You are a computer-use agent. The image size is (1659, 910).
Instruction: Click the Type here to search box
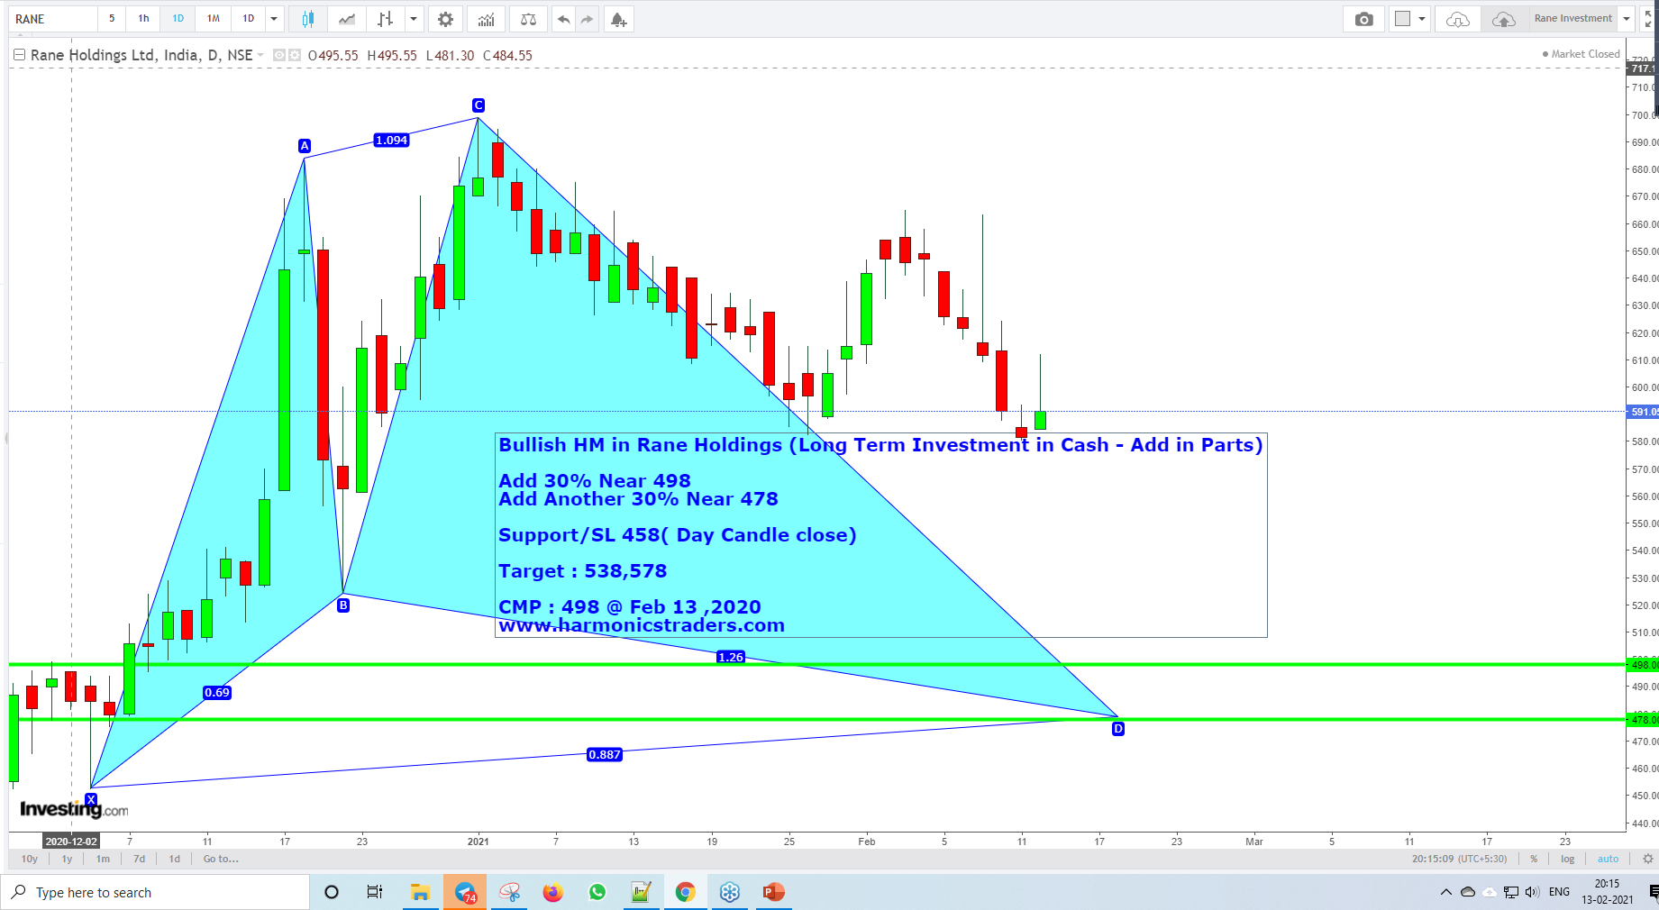click(x=155, y=892)
